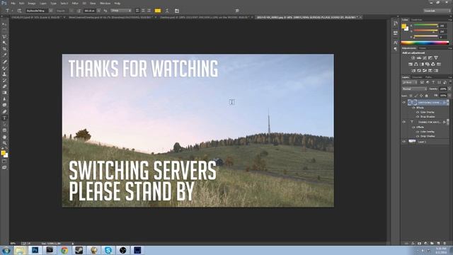The height and width of the screenshot is (255, 453).
Task: Open the File Explorer taskbar icon
Action: pos(20,250)
